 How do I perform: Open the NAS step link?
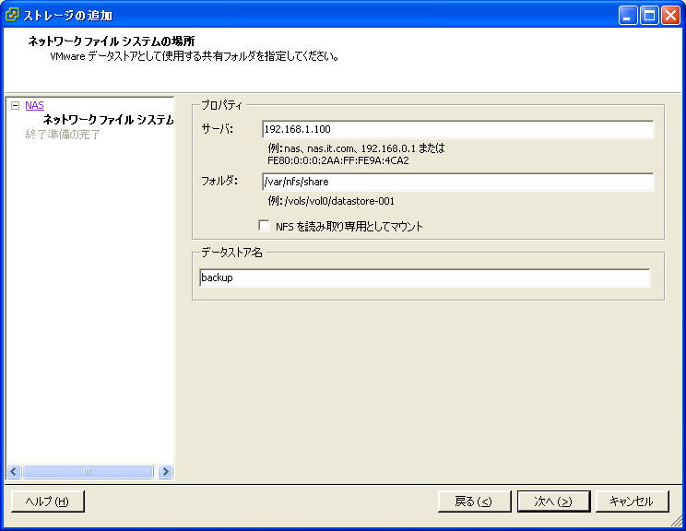(34, 106)
